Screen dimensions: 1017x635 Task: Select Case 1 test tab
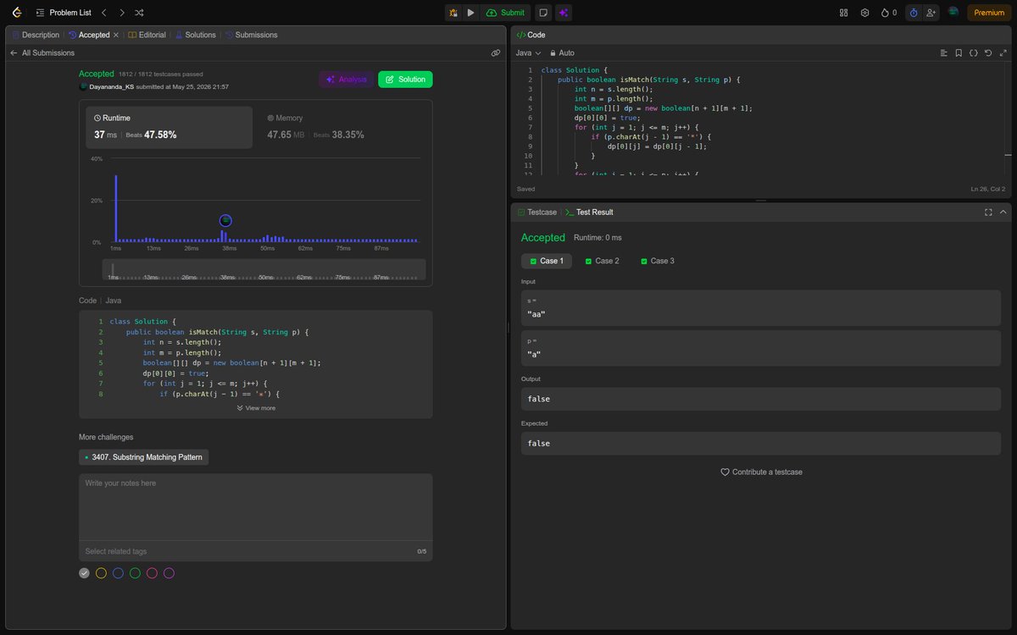tap(547, 261)
